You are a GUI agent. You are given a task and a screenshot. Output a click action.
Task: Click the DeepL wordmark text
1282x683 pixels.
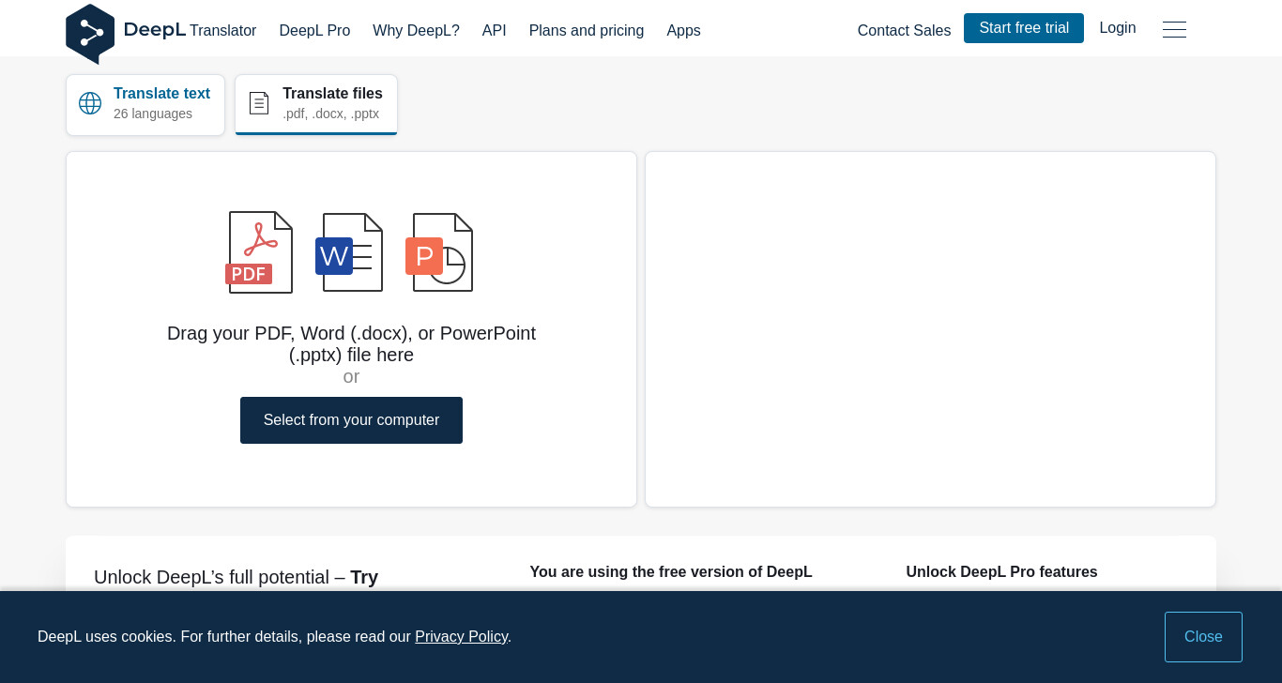tap(155, 29)
